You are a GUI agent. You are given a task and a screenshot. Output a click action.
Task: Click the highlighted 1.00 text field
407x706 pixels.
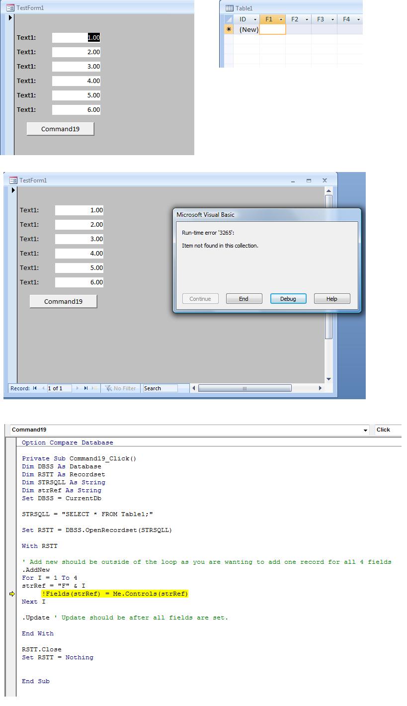[76, 37]
